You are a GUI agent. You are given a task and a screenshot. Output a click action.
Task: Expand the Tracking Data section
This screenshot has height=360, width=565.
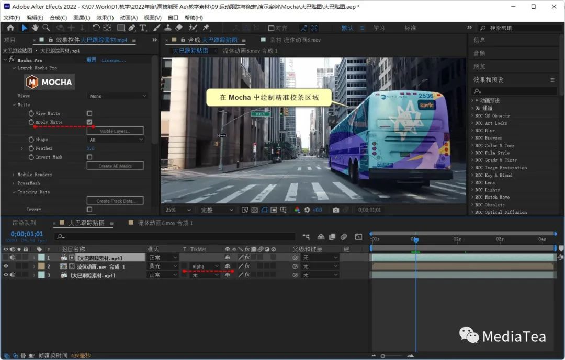pyautogui.click(x=14, y=192)
